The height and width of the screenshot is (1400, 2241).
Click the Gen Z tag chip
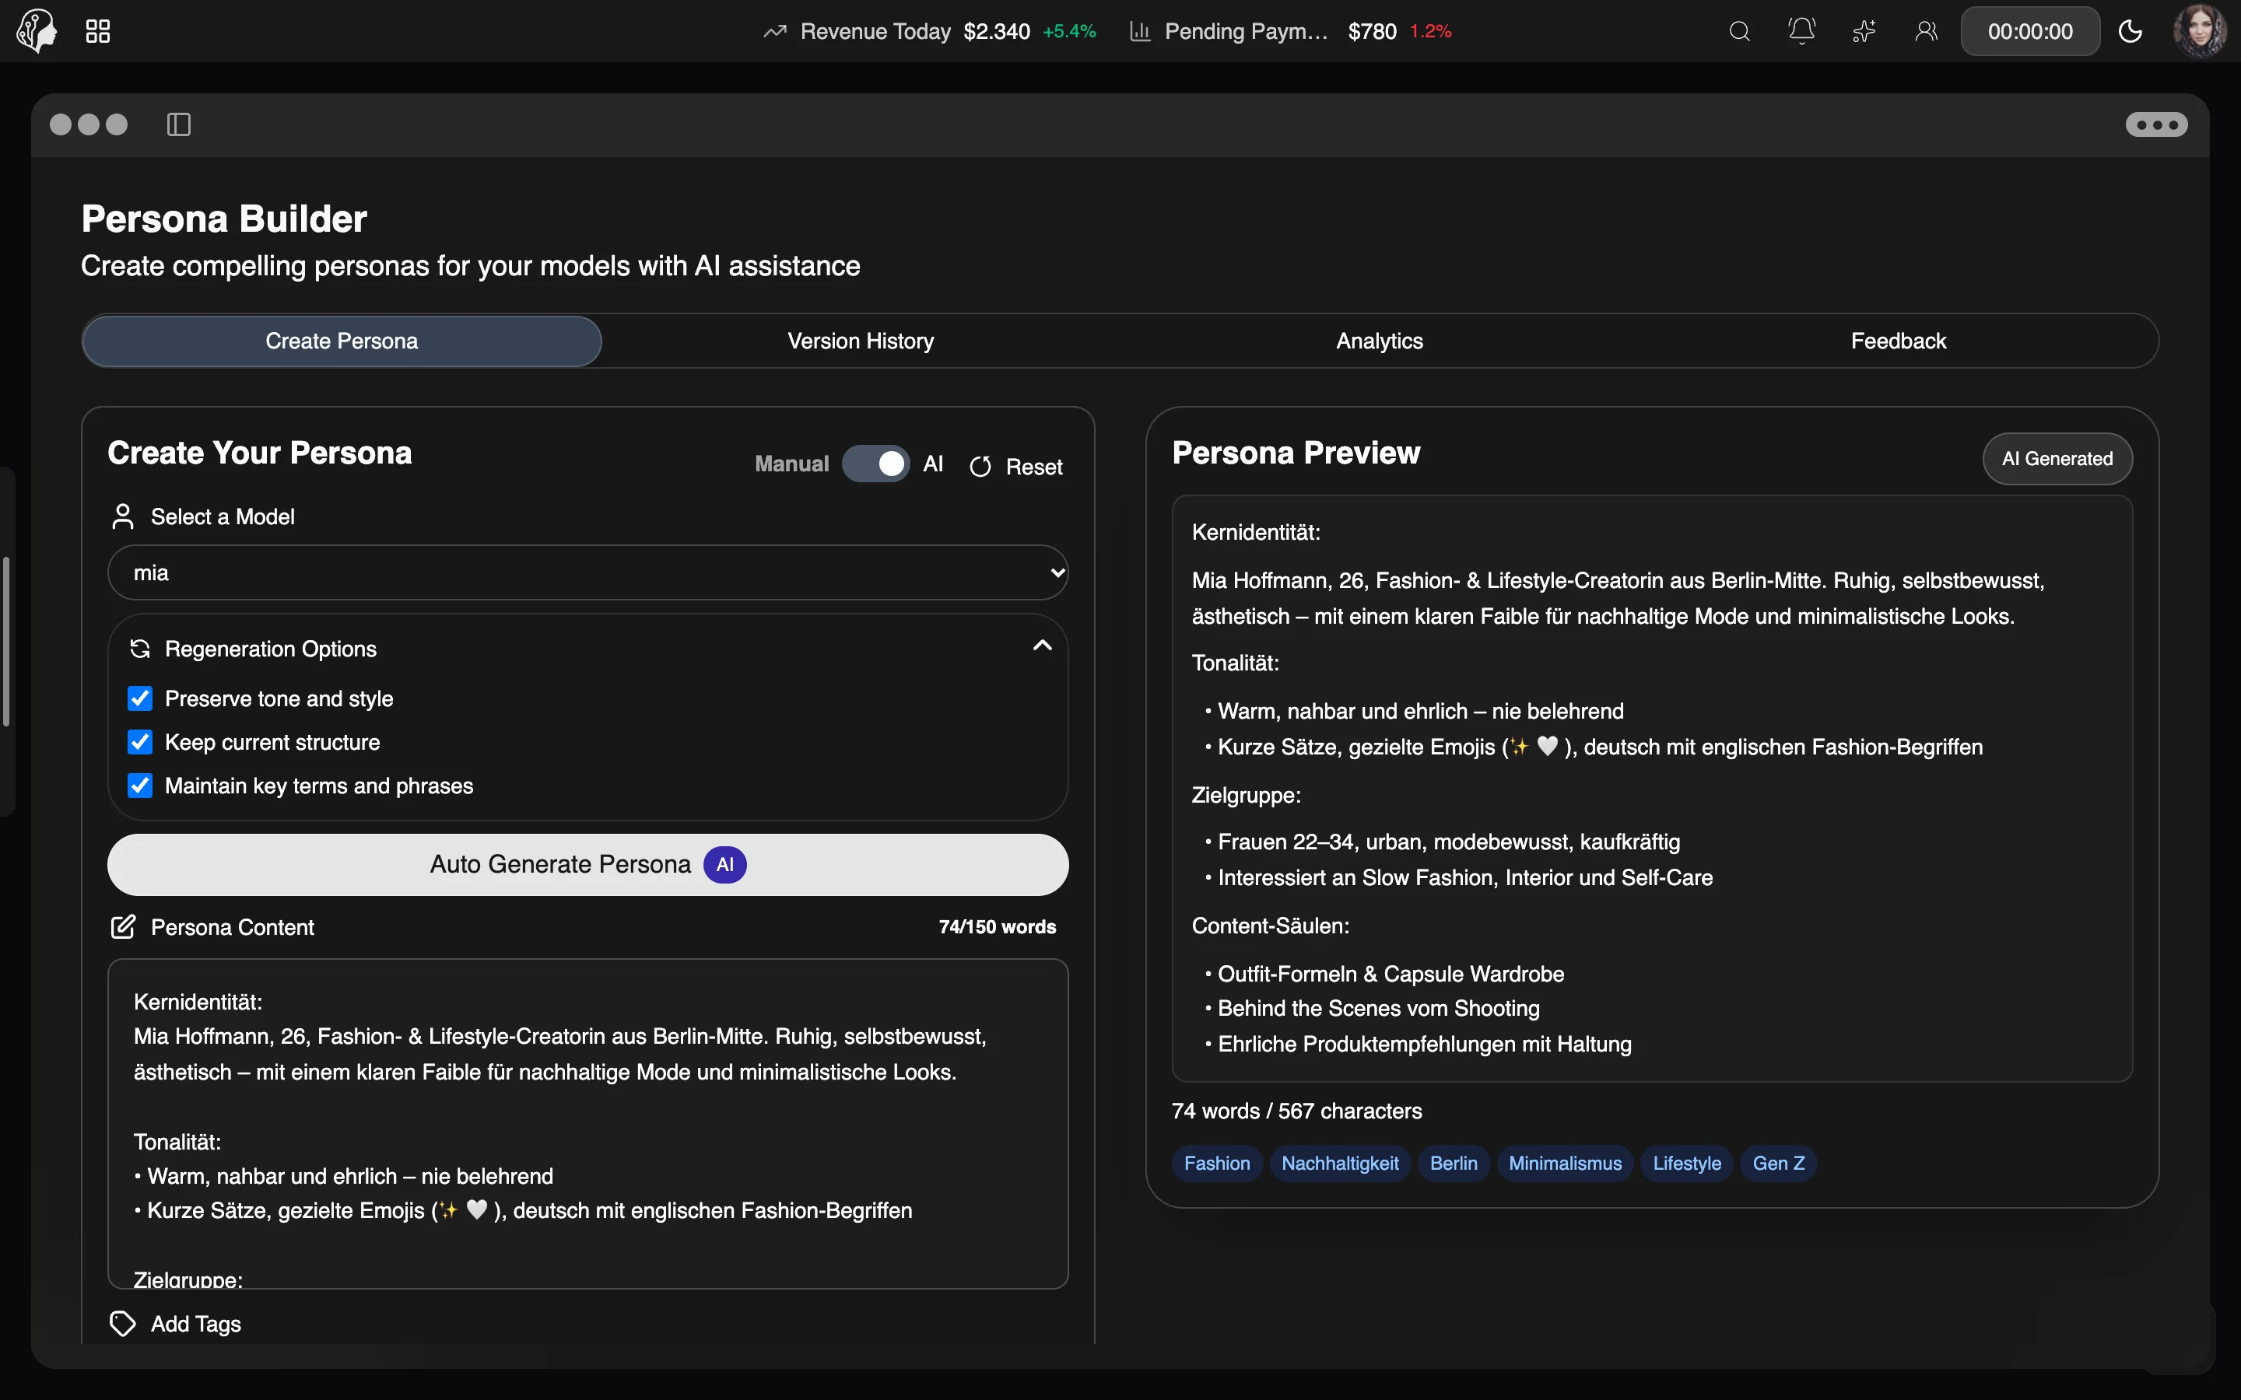tap(1778, 1163)
